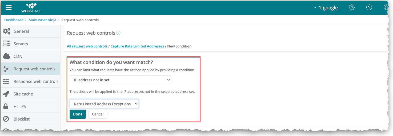The height and width of the screenshot is (136, 393).
Task: Open the hamburger navigation menu
Action: (9, 7)
